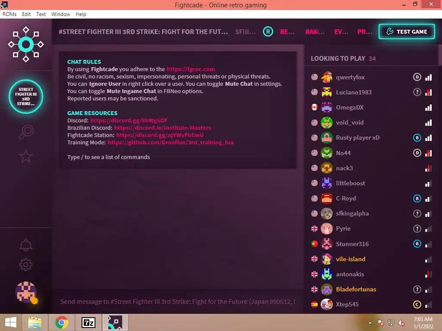Select the user Pyrie

coord(343,228)
